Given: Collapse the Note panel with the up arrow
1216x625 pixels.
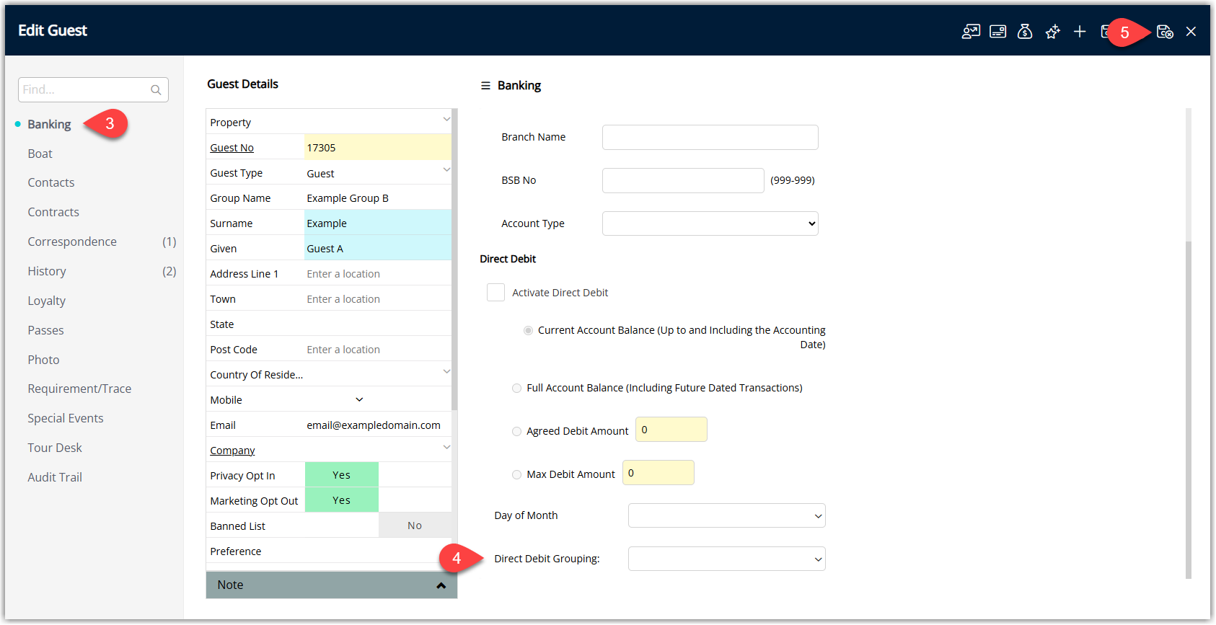Looking at the screenshot, I should click(x=441, y=585).
